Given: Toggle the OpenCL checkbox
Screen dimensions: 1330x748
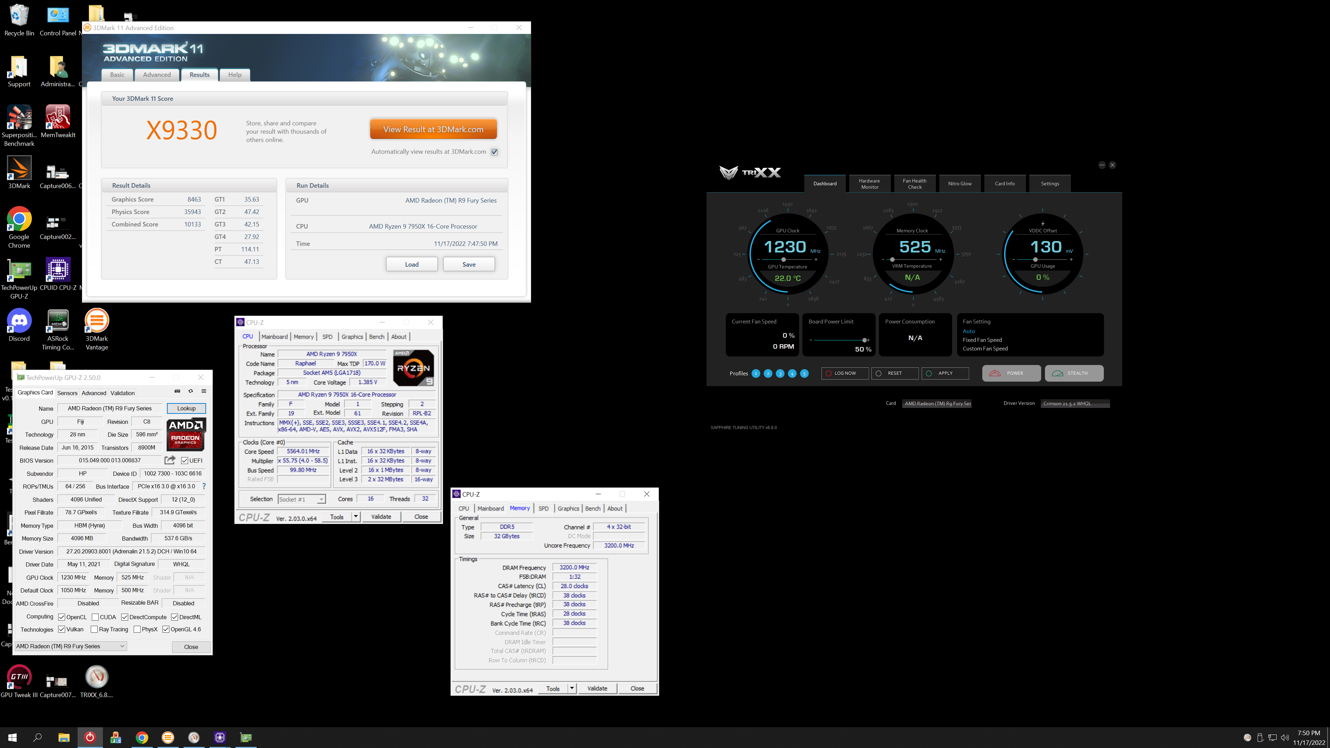Looking at the screenshot, I should coord(61,617).
